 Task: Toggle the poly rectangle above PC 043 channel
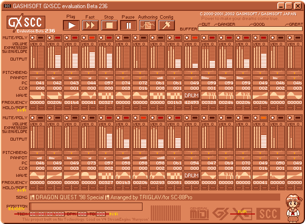[x=75, y=38]
